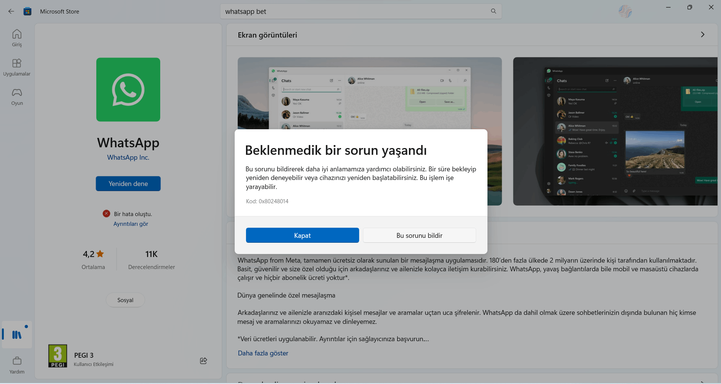The height and width of the screenshot is (384, 721).
Task: Minimize the Microsoft Store window
Action: [x=668, y=7]
